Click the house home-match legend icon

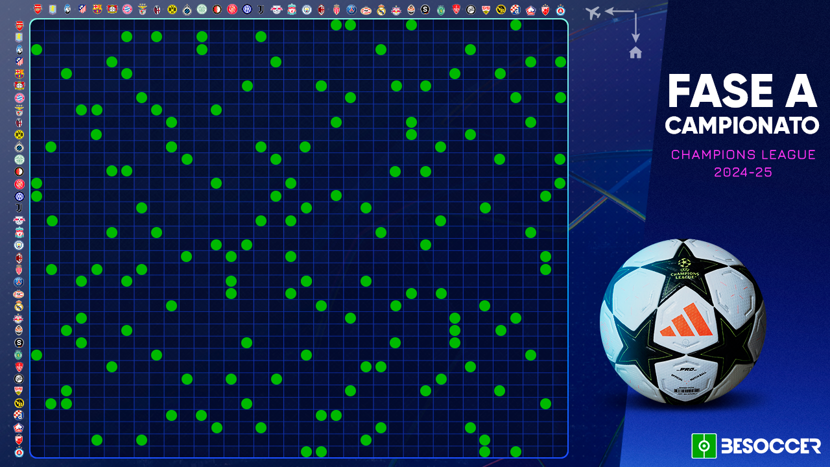click(635, 53)
